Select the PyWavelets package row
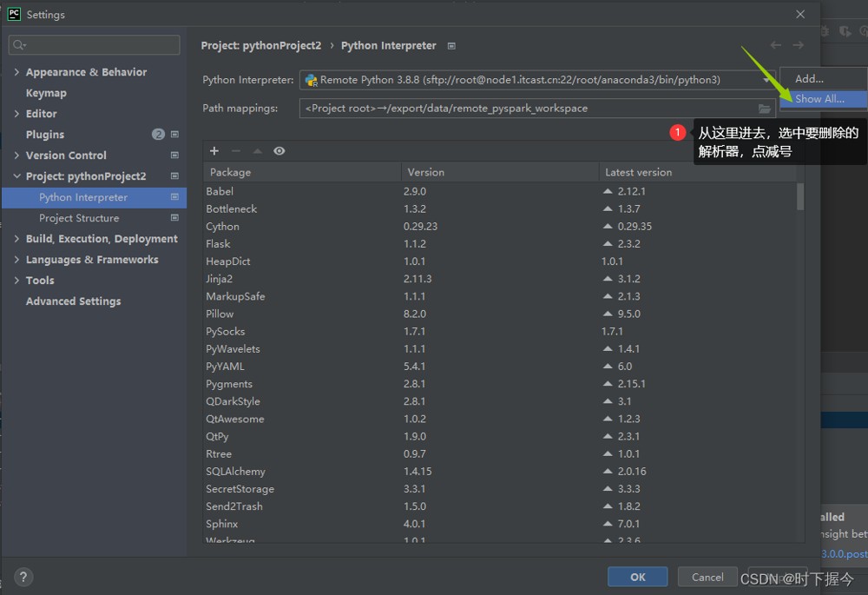The width and height of the screenshot is (868, 595). coord(500,349)
